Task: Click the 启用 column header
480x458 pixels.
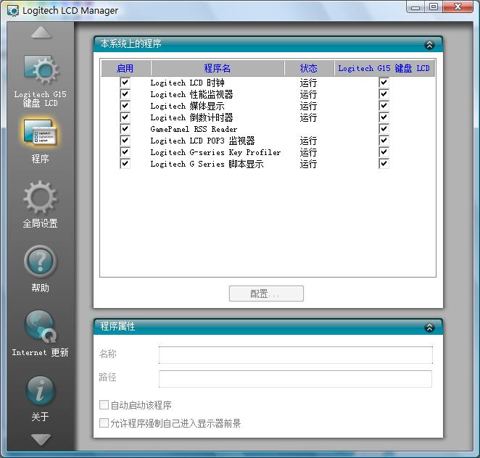Action: 126,68
